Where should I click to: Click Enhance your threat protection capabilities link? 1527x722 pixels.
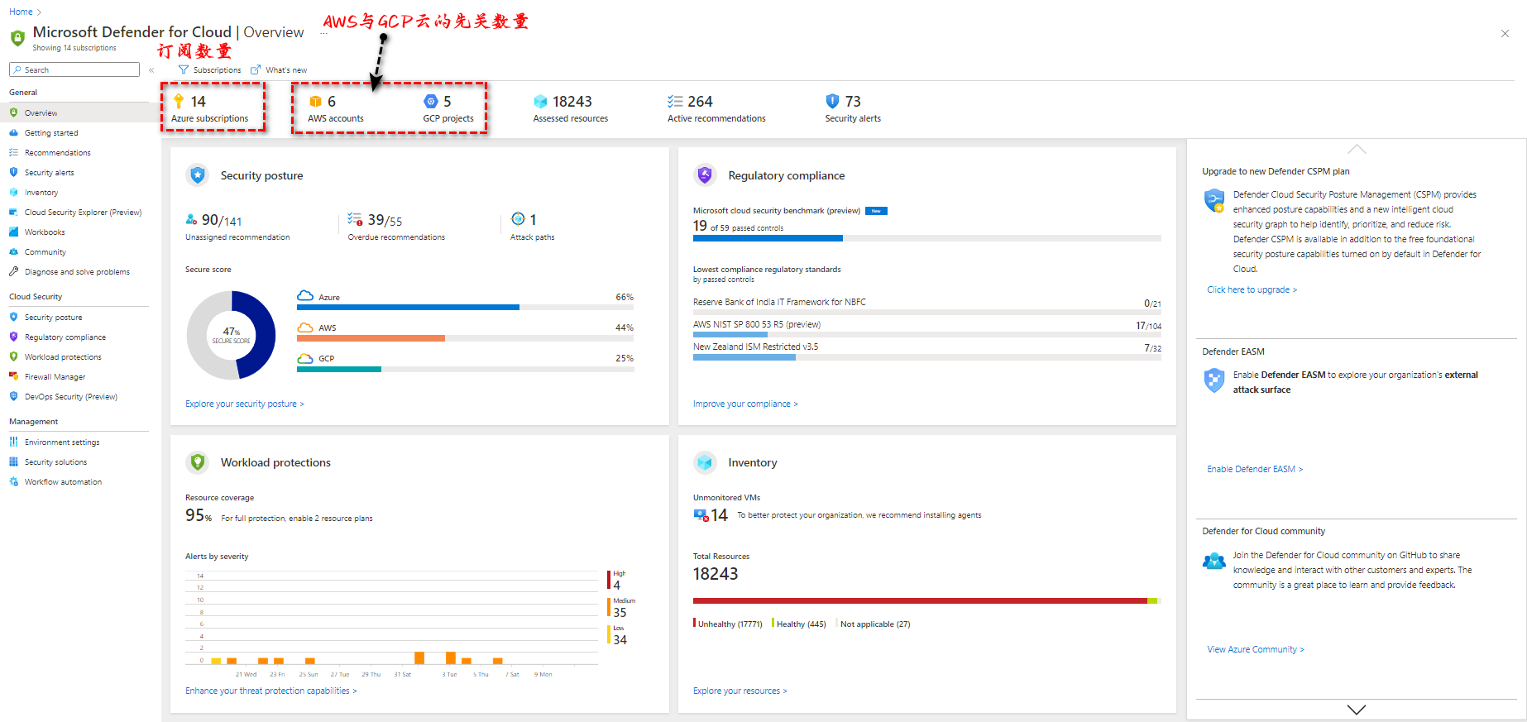271,691
